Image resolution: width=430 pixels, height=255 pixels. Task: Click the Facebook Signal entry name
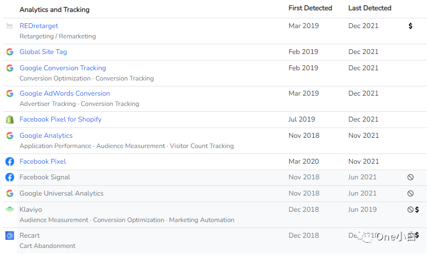45,177
